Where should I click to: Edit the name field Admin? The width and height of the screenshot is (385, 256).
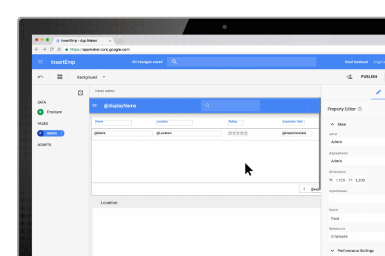coord(357,142)
